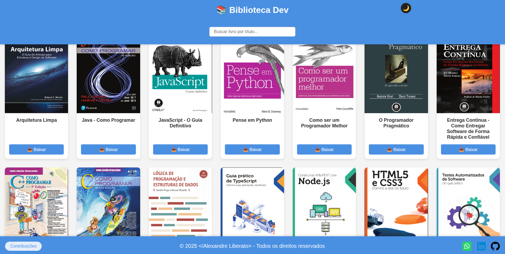Click the download icon on Arquitetura Limpa's Baixar button

coord(30,149)
